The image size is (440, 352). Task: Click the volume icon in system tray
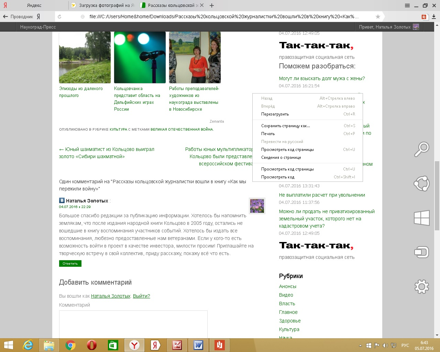[x=385, y=345]
